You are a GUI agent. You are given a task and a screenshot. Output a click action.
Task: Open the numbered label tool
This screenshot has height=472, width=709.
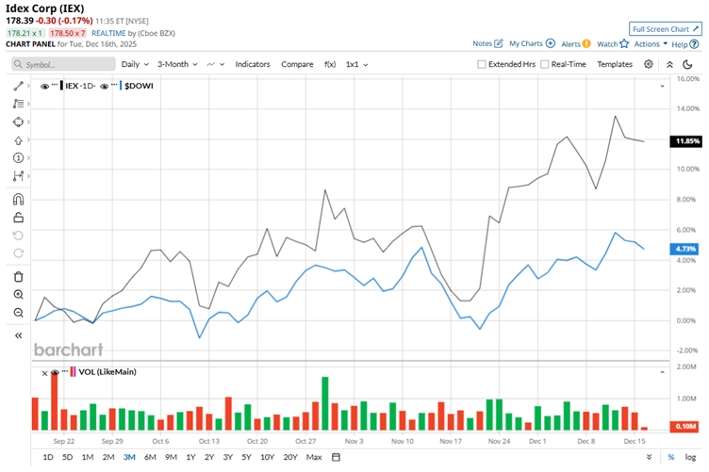coord(18,158)
